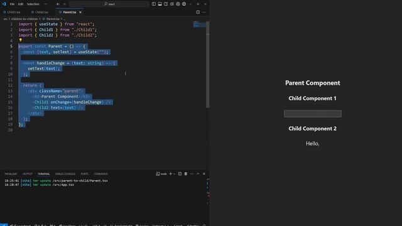
Task: Click the Parent.tsx breadcrumb
Action: [x=53, y=19]
